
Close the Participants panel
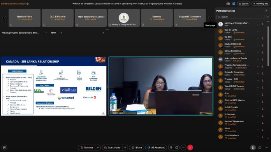(x=266, y=11)
